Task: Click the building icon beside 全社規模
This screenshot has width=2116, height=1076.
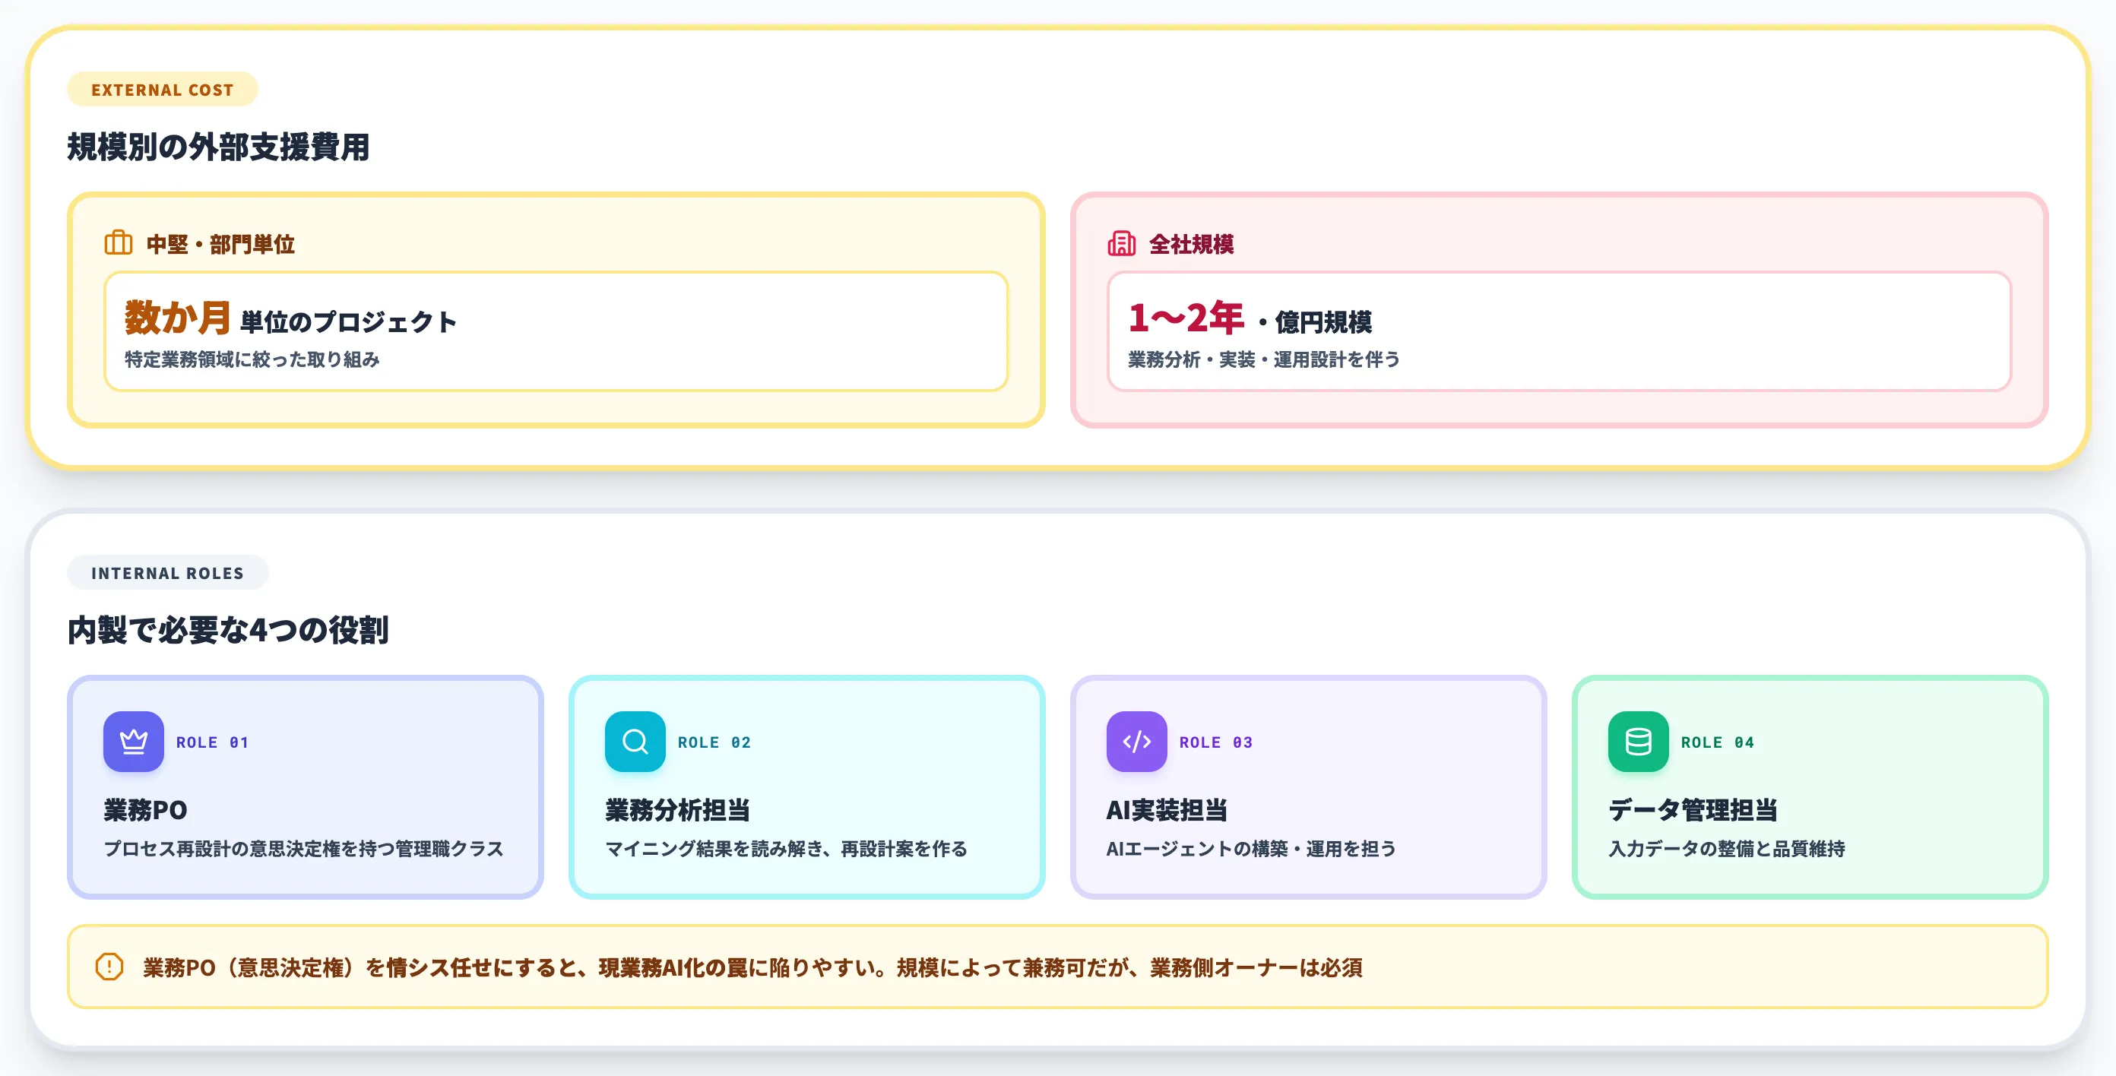Action: pyautogui.click(x=1121, y=243)
